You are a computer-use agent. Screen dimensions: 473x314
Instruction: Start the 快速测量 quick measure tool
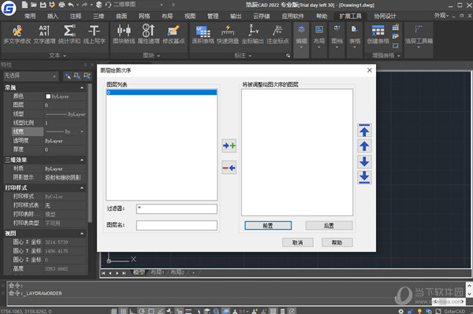[x=228, y=35]
